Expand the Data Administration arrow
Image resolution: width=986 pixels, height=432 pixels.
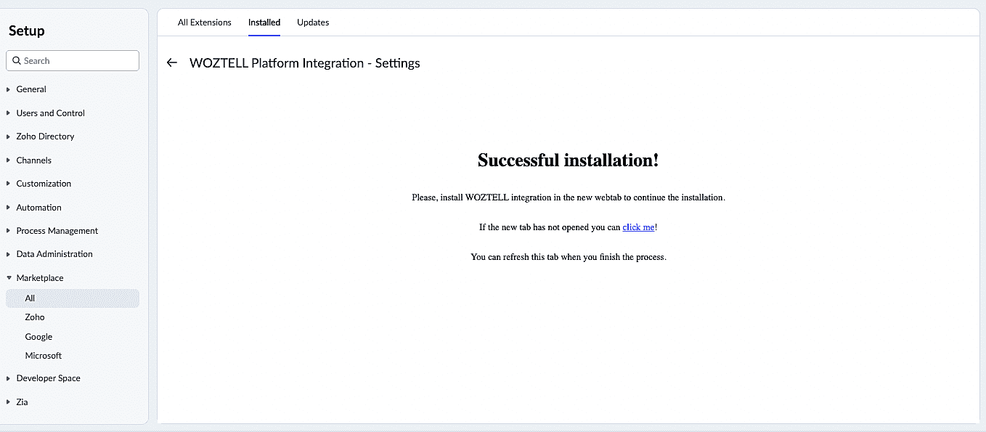click(x=9, y=254)
